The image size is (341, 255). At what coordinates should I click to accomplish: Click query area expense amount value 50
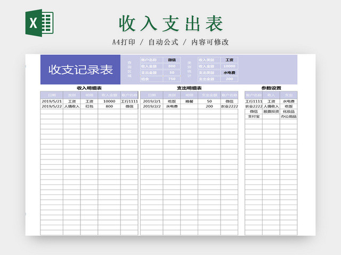tap(172, 73)
